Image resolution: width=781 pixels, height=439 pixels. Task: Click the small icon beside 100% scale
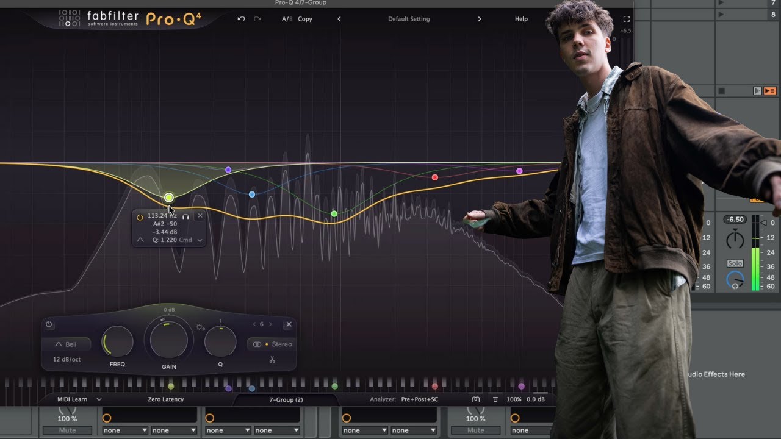[495, 399]
